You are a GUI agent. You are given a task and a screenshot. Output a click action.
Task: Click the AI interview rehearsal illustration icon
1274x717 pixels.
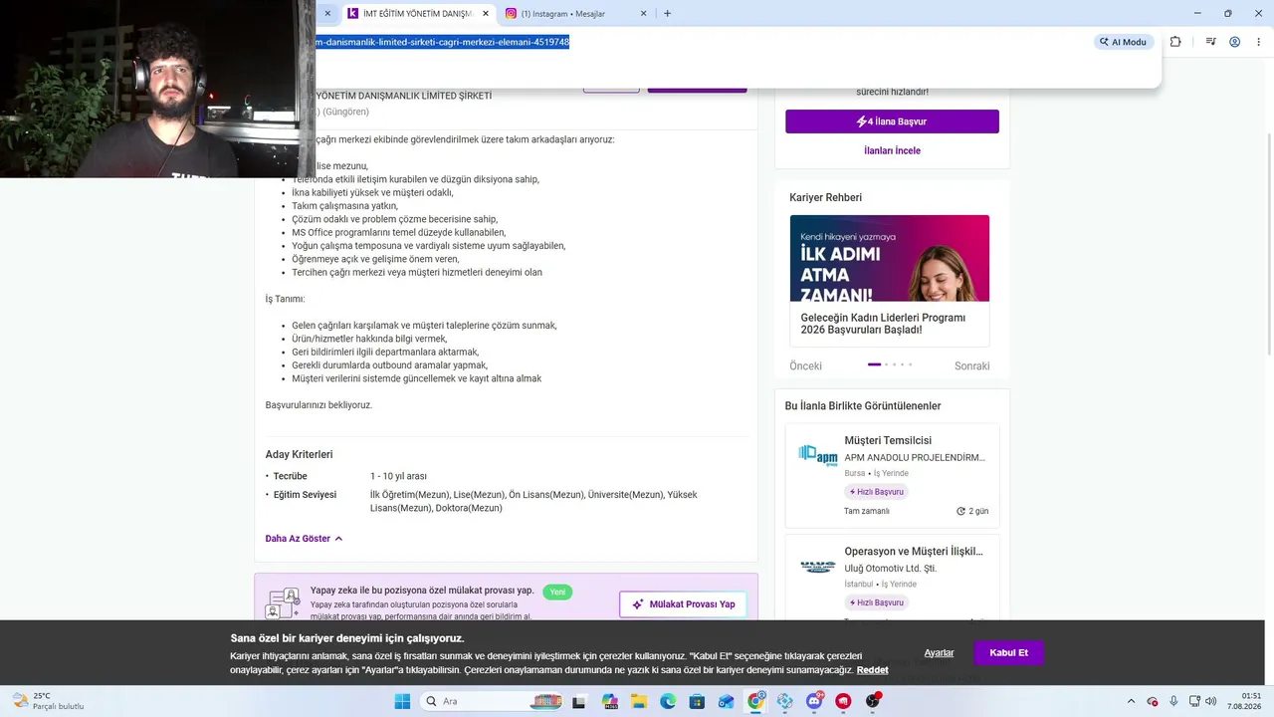(283, 603)
